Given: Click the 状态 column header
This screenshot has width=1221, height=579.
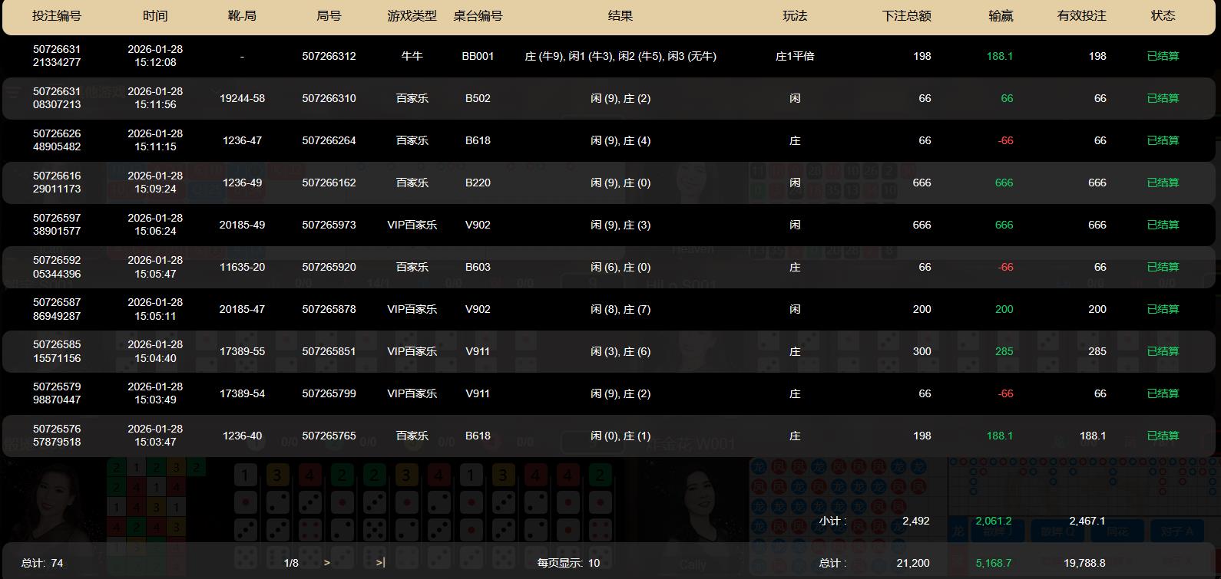Looking at the screenshot, I should coord(1163,16).
